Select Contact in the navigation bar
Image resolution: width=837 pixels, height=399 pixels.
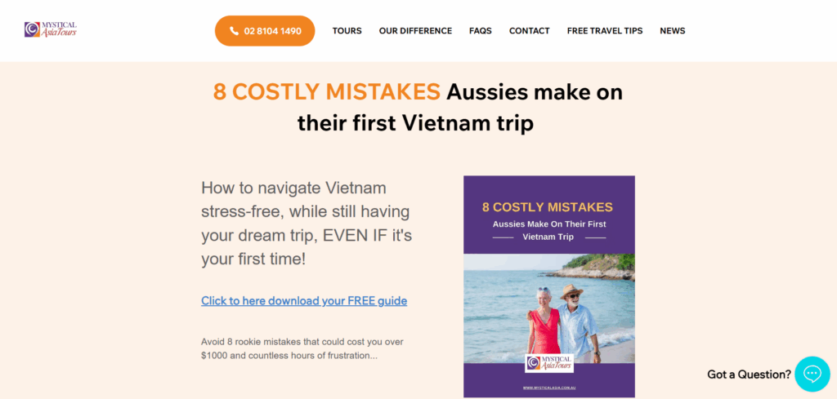click(x=529, y=31)
